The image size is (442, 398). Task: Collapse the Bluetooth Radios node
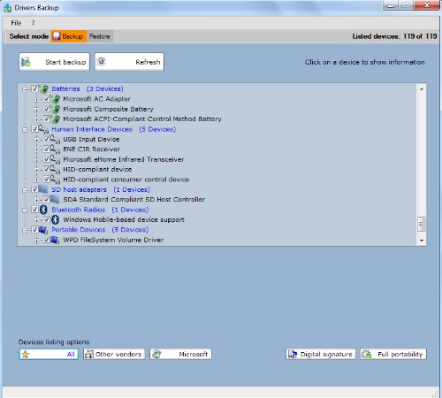25,210
